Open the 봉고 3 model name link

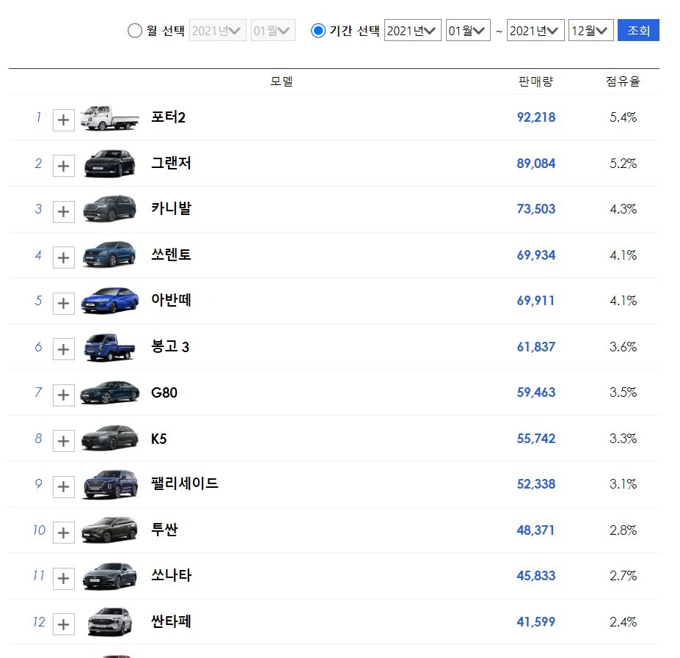pos(170,346)
